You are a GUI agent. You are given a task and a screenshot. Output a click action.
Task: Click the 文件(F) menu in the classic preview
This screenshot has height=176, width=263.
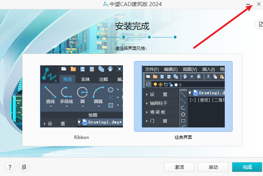pyautogui.click(x=152, y=69)
